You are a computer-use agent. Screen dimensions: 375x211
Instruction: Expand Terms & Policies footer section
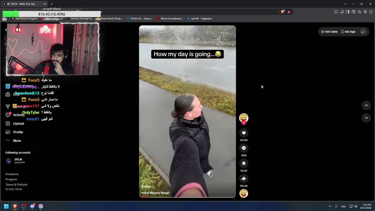click(16, 185)
